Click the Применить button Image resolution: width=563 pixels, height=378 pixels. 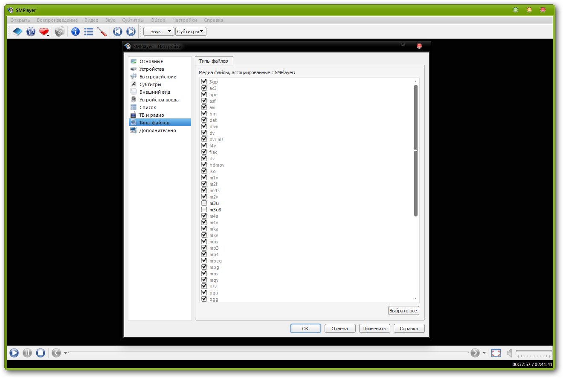(375, 329)
